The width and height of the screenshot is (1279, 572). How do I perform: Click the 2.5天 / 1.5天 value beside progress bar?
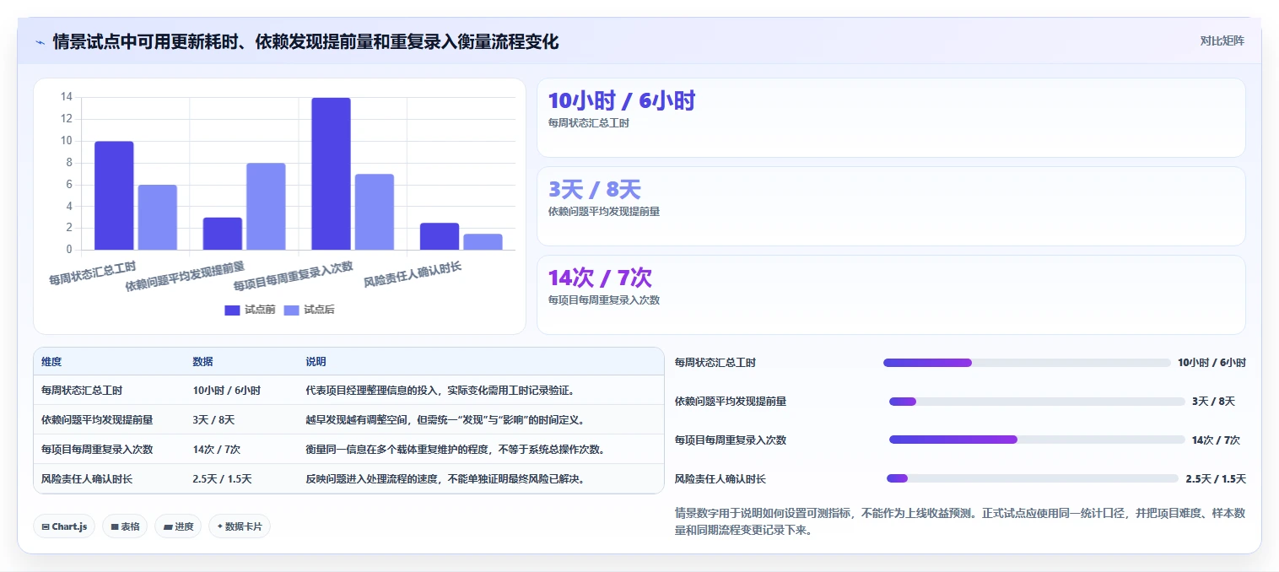click(1216, 479)
